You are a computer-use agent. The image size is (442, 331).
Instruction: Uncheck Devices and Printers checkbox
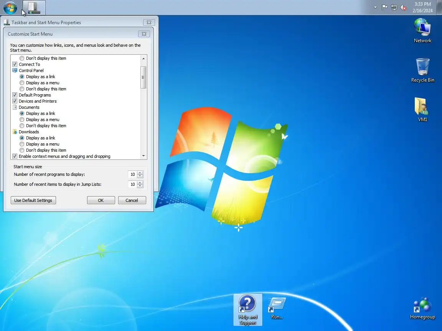pos(15,101)
